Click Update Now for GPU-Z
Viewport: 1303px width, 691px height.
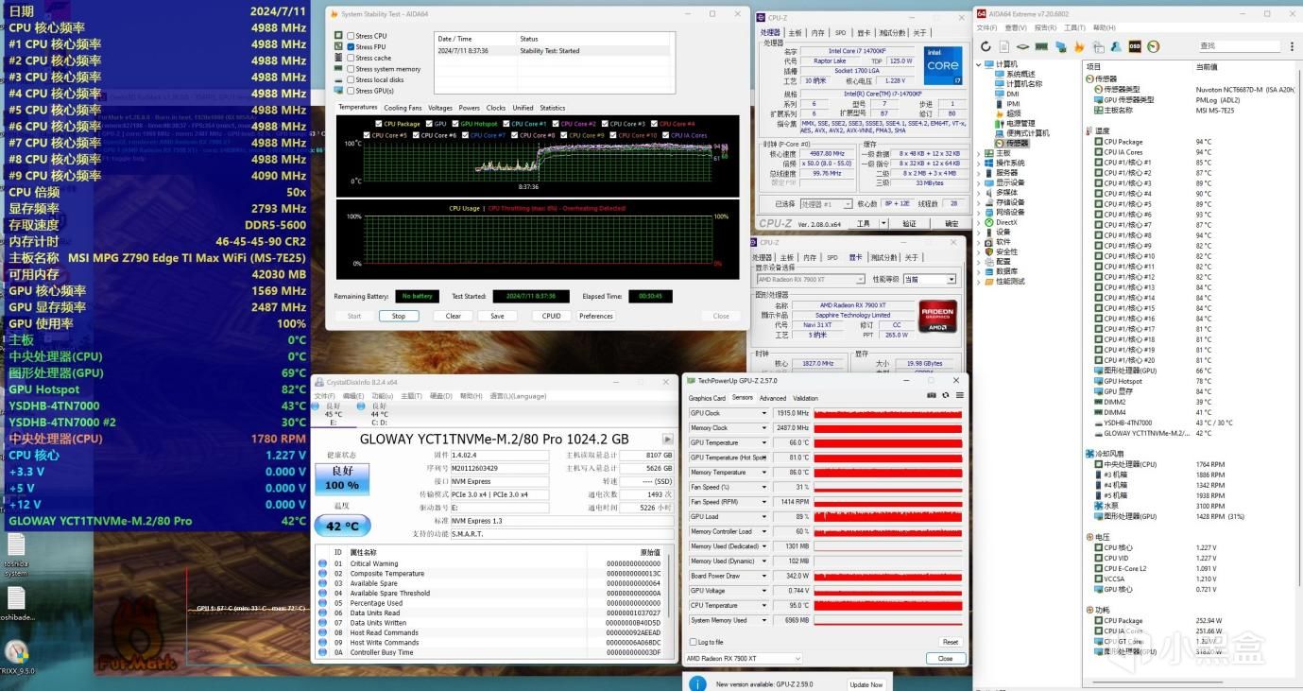tap(866, 684)
